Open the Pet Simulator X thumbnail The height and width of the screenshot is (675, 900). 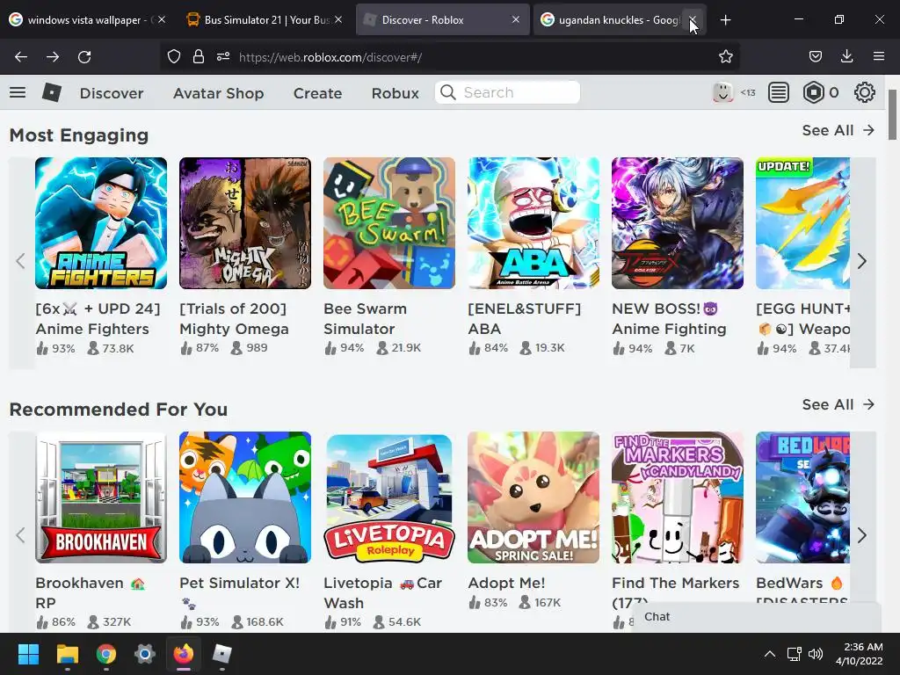[x=245, y=497]
